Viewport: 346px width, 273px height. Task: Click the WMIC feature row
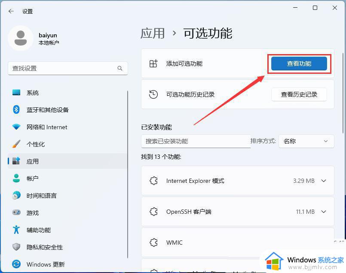[238, 243]
